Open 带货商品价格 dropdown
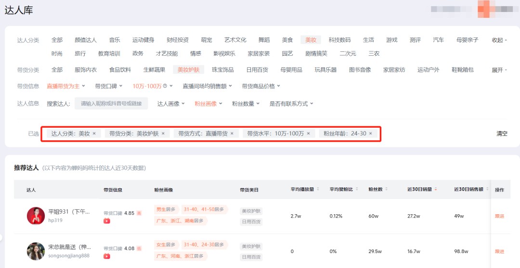520x268 pixels. click(x=261, y=86)
